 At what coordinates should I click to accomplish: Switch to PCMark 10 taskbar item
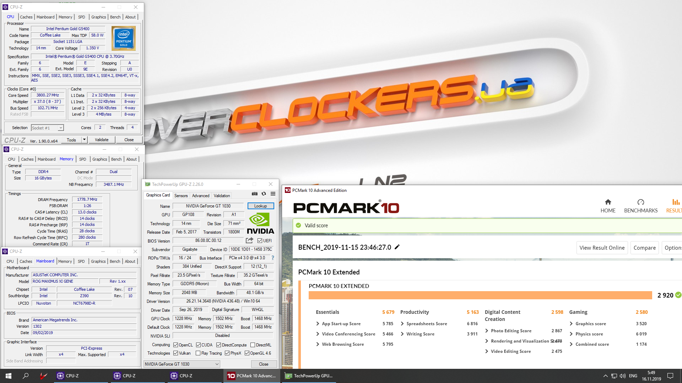pos(252,376)
